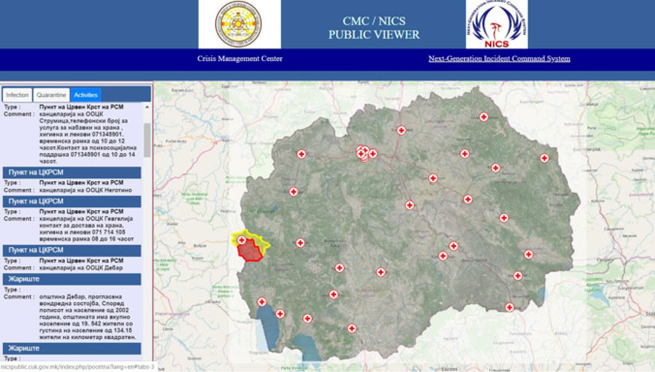655x372 pixels.
Task: Open Next-Generation Incident Command System link
Action: pos(499,59)
